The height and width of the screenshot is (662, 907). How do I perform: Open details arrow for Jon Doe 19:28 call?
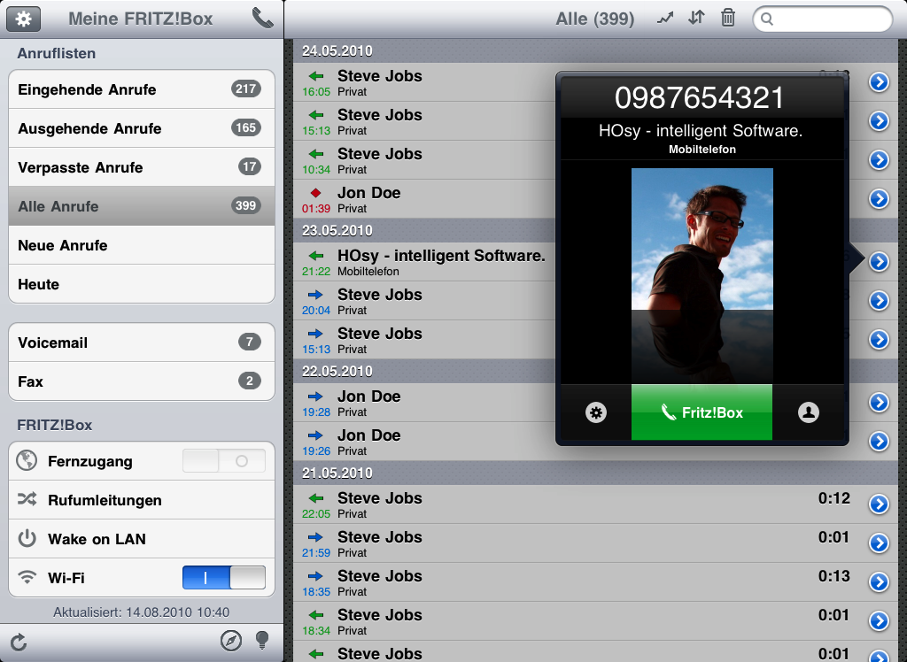tap(878, 403)
